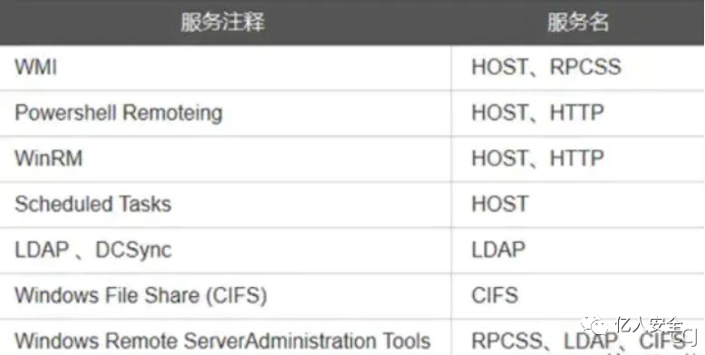Select the WinRM row label
The width and height of the screenshot is (705, 355).
click(x=49, y=158)
